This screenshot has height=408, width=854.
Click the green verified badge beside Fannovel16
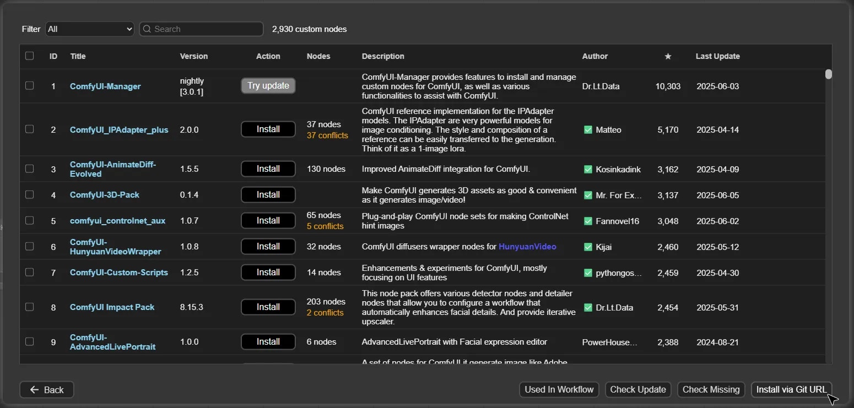588,221
